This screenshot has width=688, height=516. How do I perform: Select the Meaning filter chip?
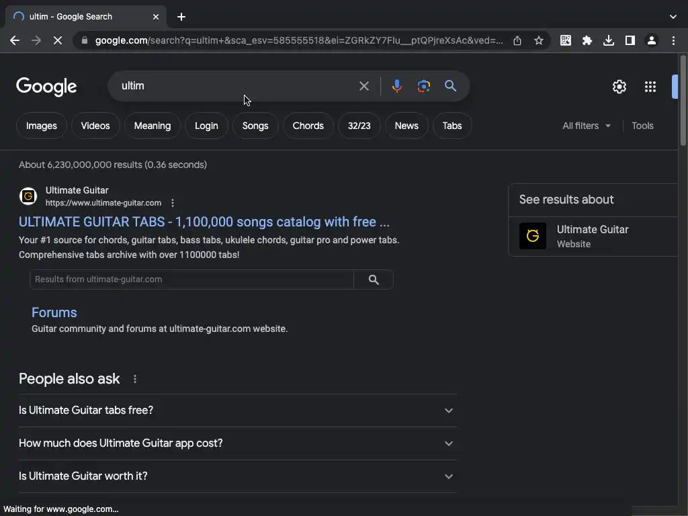(x=153, y=126)
